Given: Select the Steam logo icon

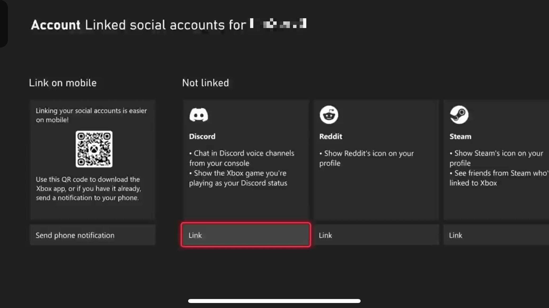Looking at the screenshot, I should pos(459,114).
